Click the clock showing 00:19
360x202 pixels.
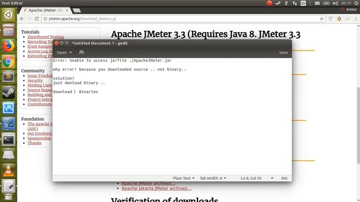[x=346, y=3]
